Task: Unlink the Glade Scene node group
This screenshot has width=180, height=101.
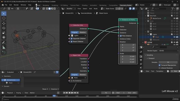Action: (x=122, y=9)
